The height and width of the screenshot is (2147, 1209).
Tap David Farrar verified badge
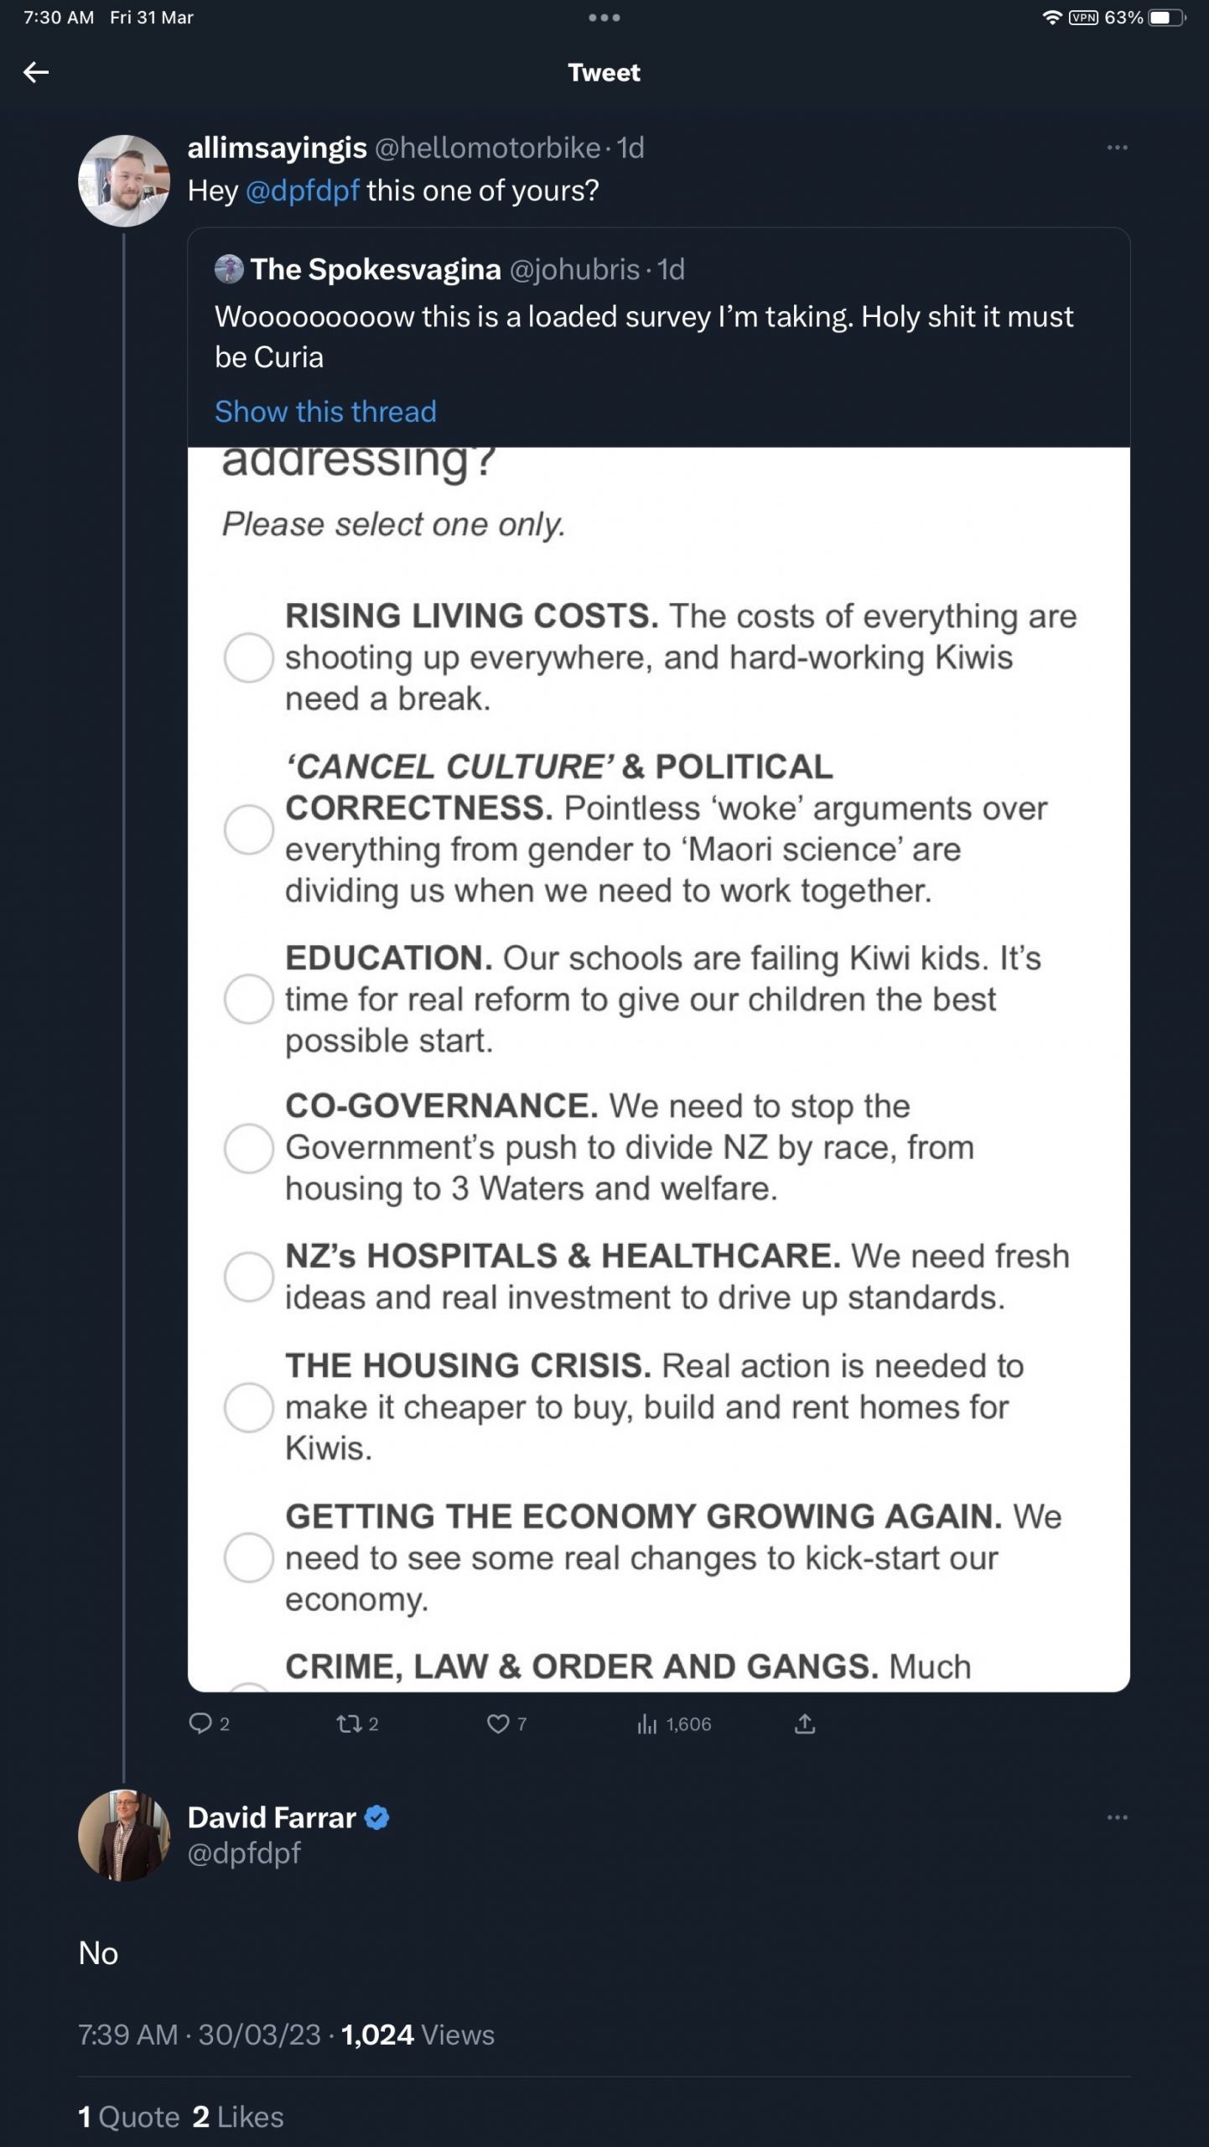point(377,1817)
